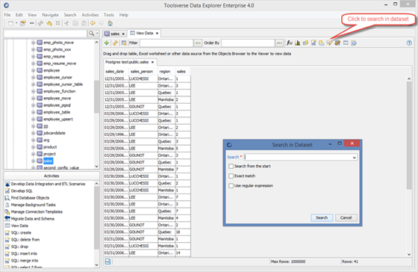Open the Activities menu

pos(90,15)
